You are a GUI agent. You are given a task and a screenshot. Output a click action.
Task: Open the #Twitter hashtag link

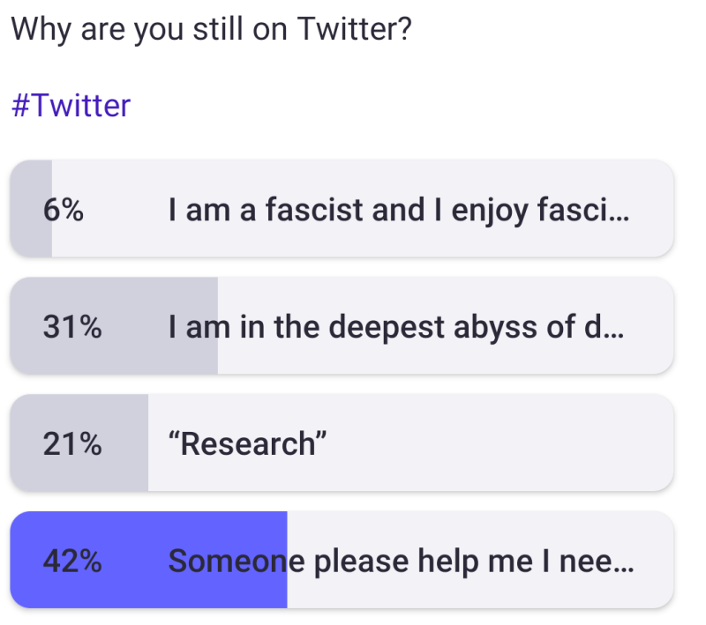tap(71, 106)
